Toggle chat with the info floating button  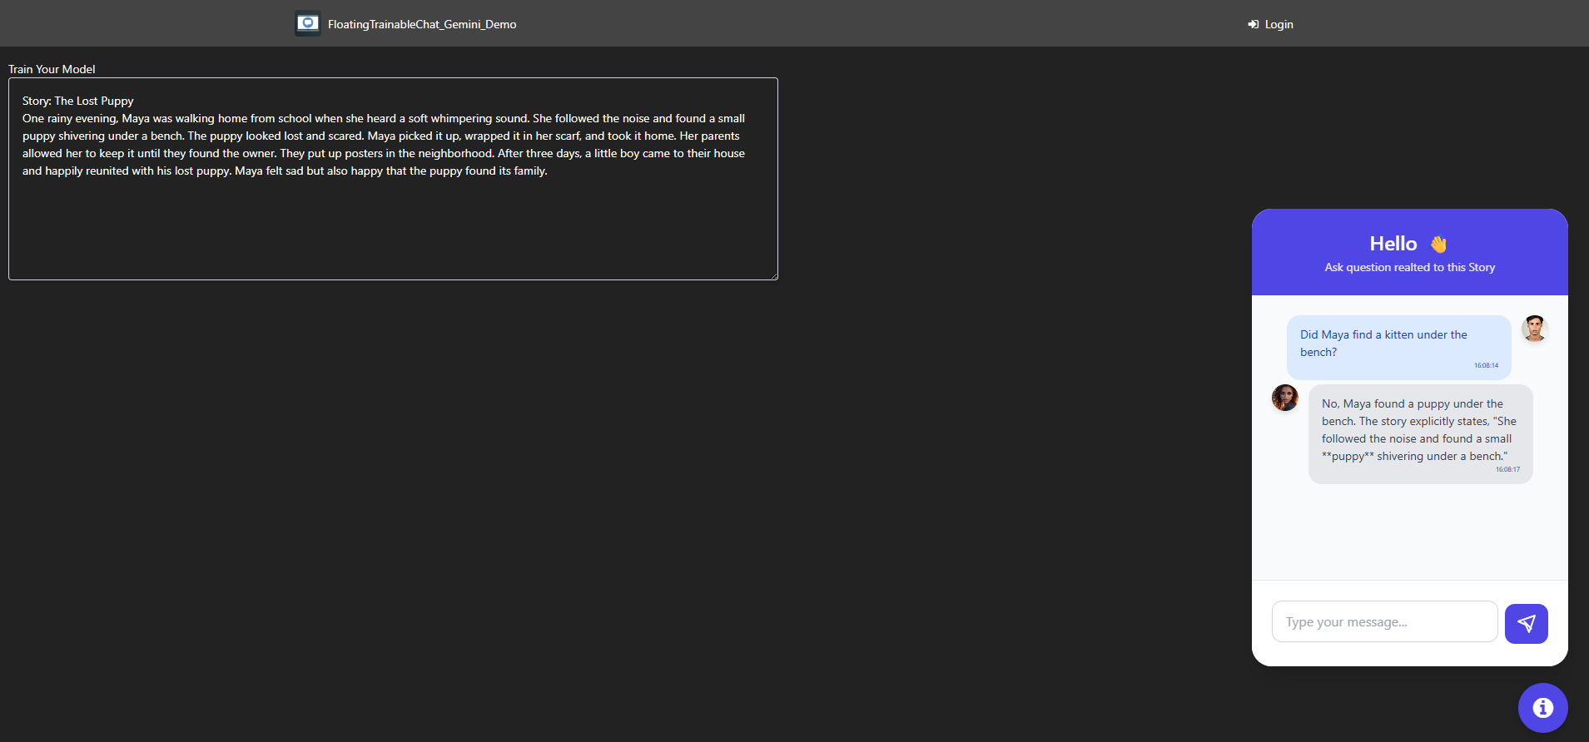1542,708
